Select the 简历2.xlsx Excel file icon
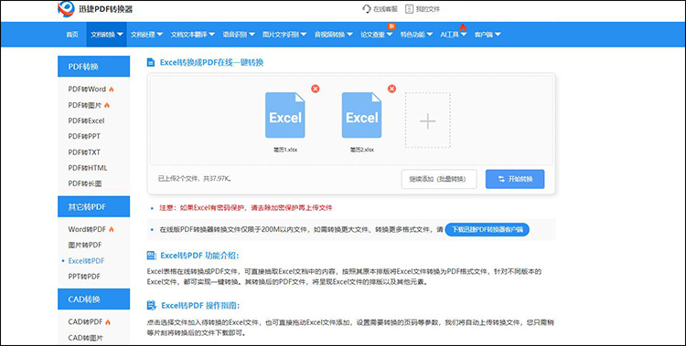The image size is (686, 346). pyautogui.click(x=362, y=115)
